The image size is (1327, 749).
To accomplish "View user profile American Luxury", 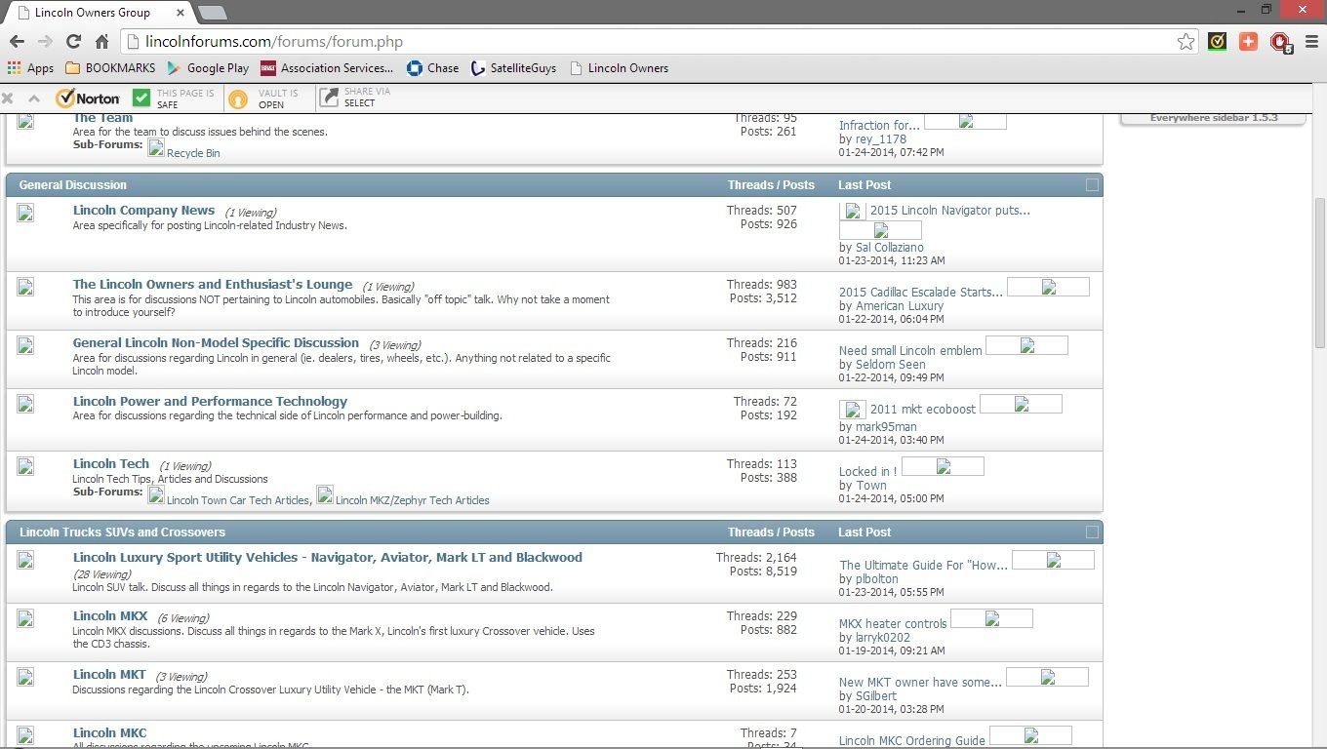I will point(900,305).
